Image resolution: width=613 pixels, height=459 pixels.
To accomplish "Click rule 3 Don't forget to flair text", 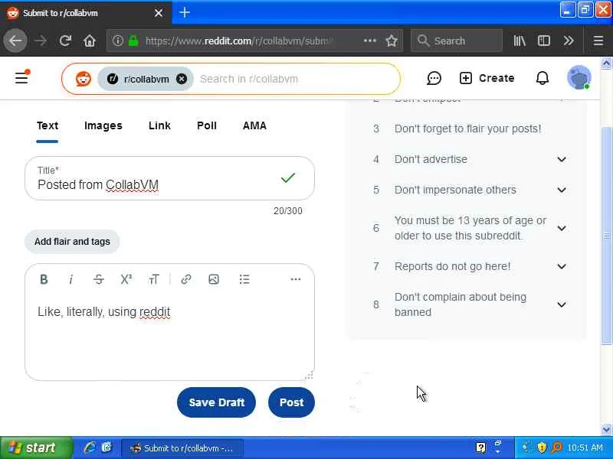I will coord(467,129).
